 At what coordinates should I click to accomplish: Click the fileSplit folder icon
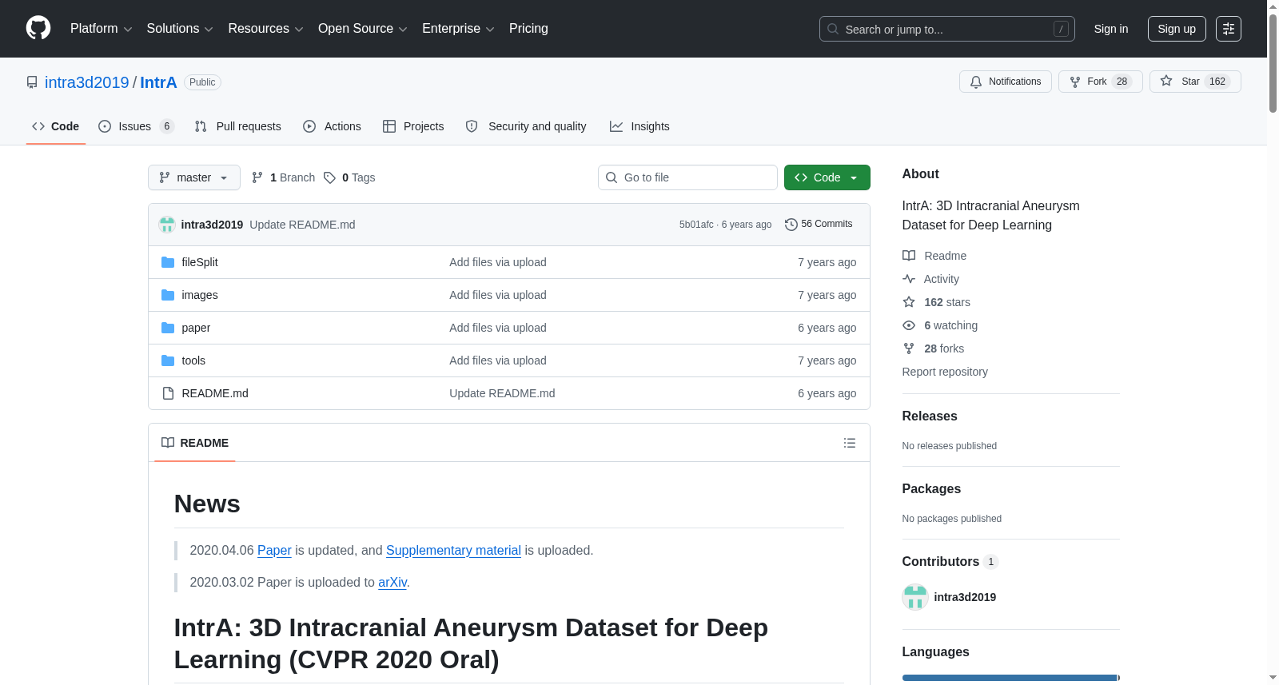pyautogui.click(x=168, y=262)
